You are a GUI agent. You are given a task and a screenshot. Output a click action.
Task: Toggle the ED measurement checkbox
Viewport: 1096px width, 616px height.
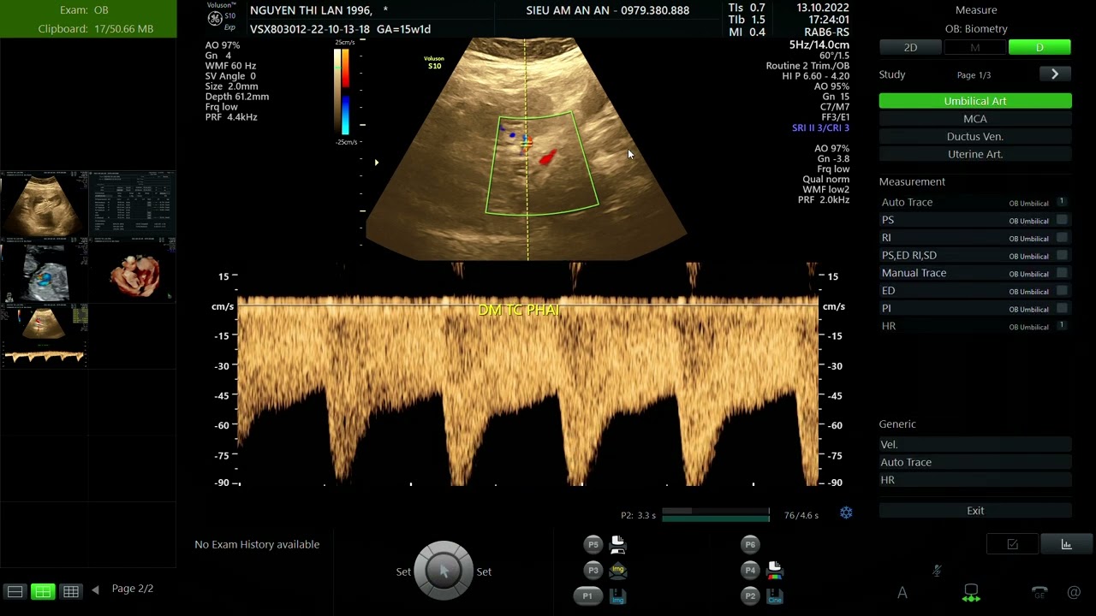[1062, 291]
